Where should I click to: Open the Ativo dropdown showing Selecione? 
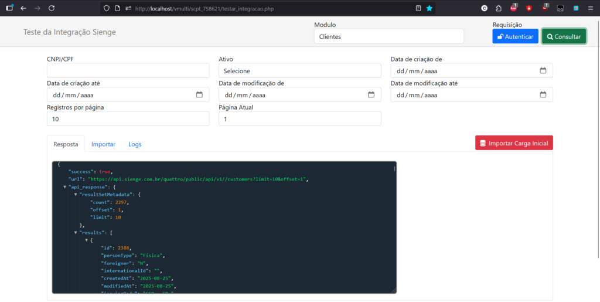299,70
